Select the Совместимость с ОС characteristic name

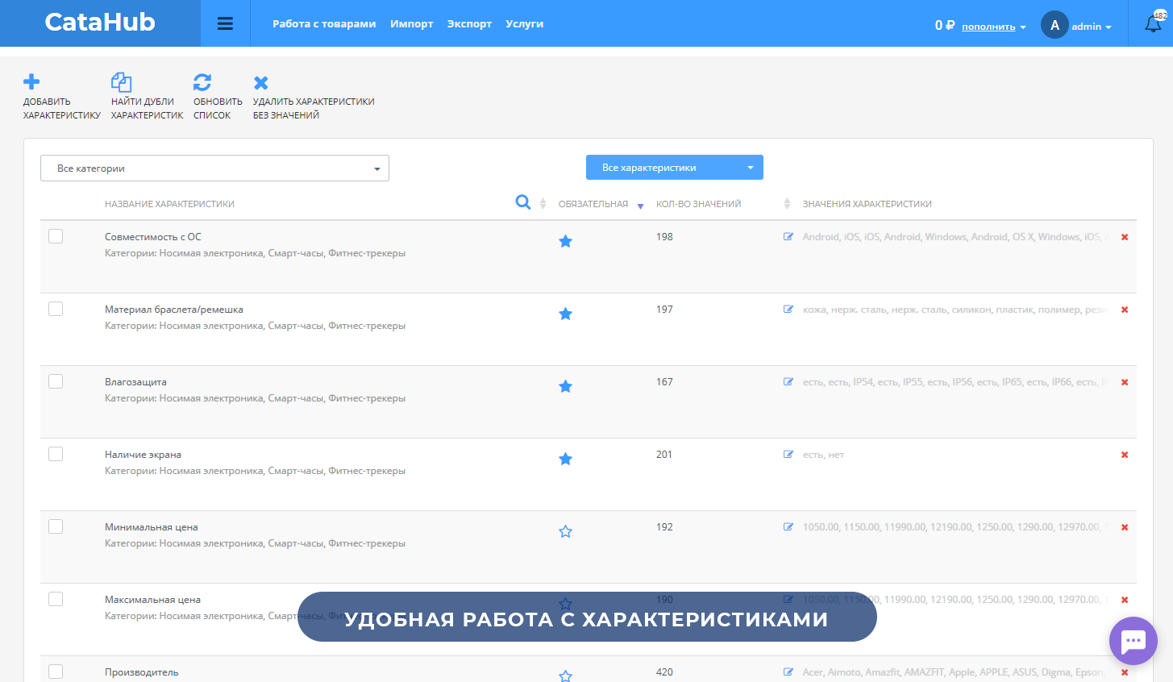pyautogui.click(x=153, y=237)
